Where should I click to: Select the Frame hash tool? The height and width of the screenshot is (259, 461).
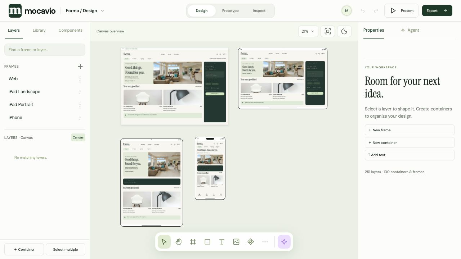[x=193, y=242]
